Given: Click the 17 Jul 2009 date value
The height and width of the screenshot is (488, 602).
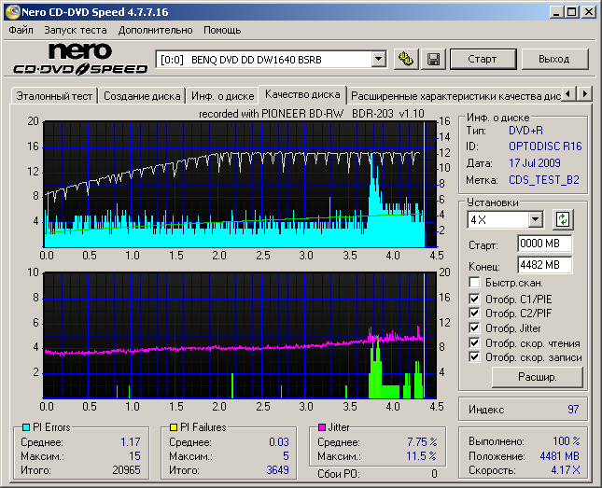Looking at the screenshot, I should [535, 162].
